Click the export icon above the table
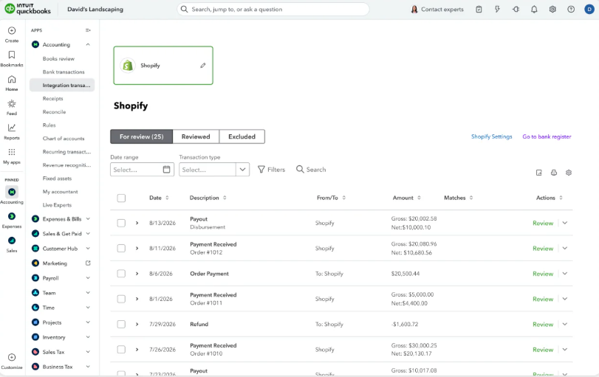This screenshot has width=599, height=377. pos(538,173)
